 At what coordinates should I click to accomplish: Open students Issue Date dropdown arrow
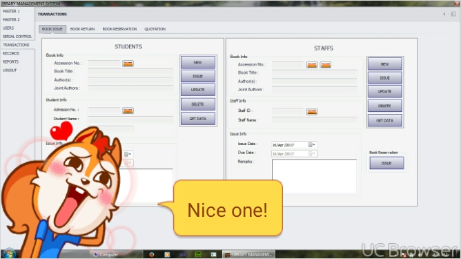pyautogui.click(x=128, y=154)
